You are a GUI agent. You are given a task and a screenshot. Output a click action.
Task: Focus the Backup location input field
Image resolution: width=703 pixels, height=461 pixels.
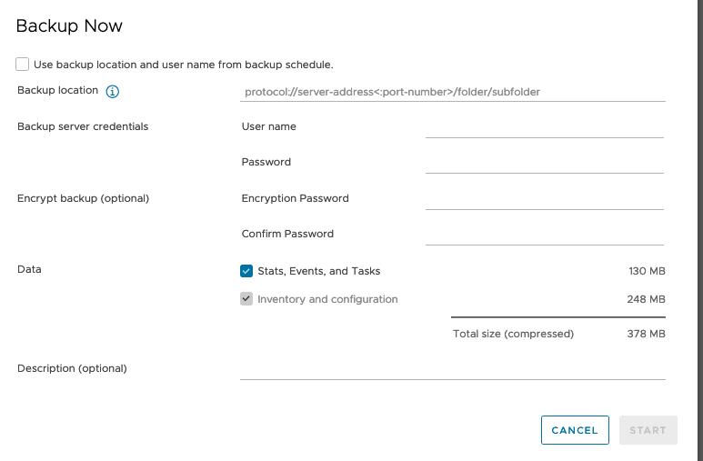click(x=453, y=92)
